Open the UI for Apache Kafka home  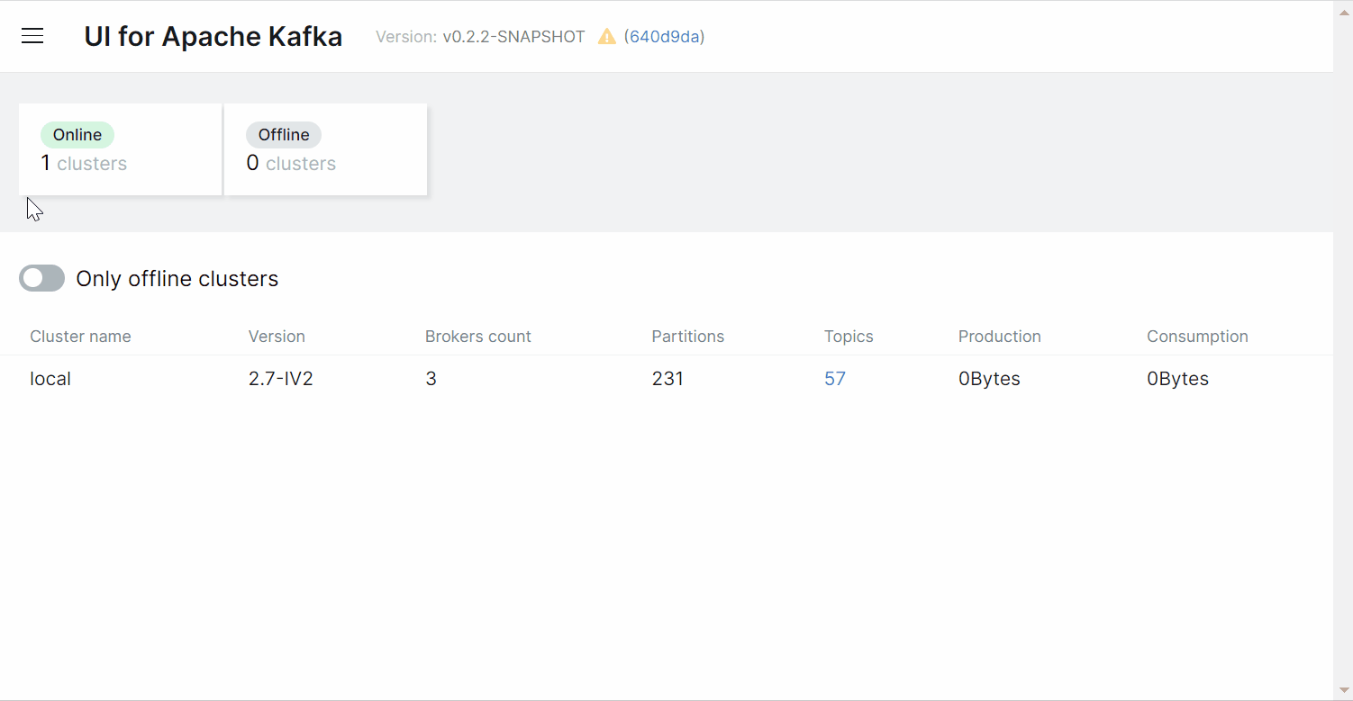click(x=213, y=36)
